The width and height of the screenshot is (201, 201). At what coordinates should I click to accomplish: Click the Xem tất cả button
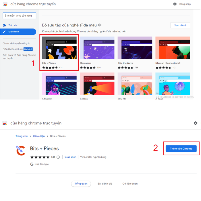180,25
